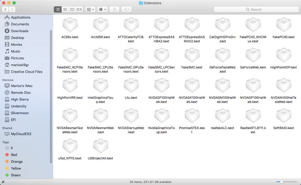
Task: Adjust the icon size slider
Action: click(x=281, y=182)
